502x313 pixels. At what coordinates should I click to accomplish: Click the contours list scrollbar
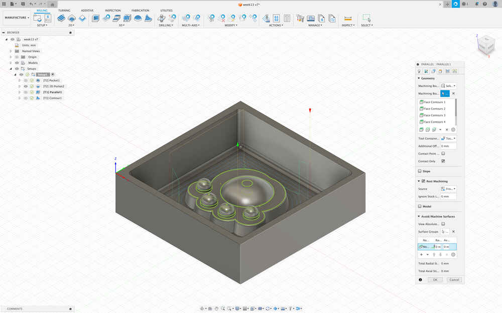[x=456, y=108]
